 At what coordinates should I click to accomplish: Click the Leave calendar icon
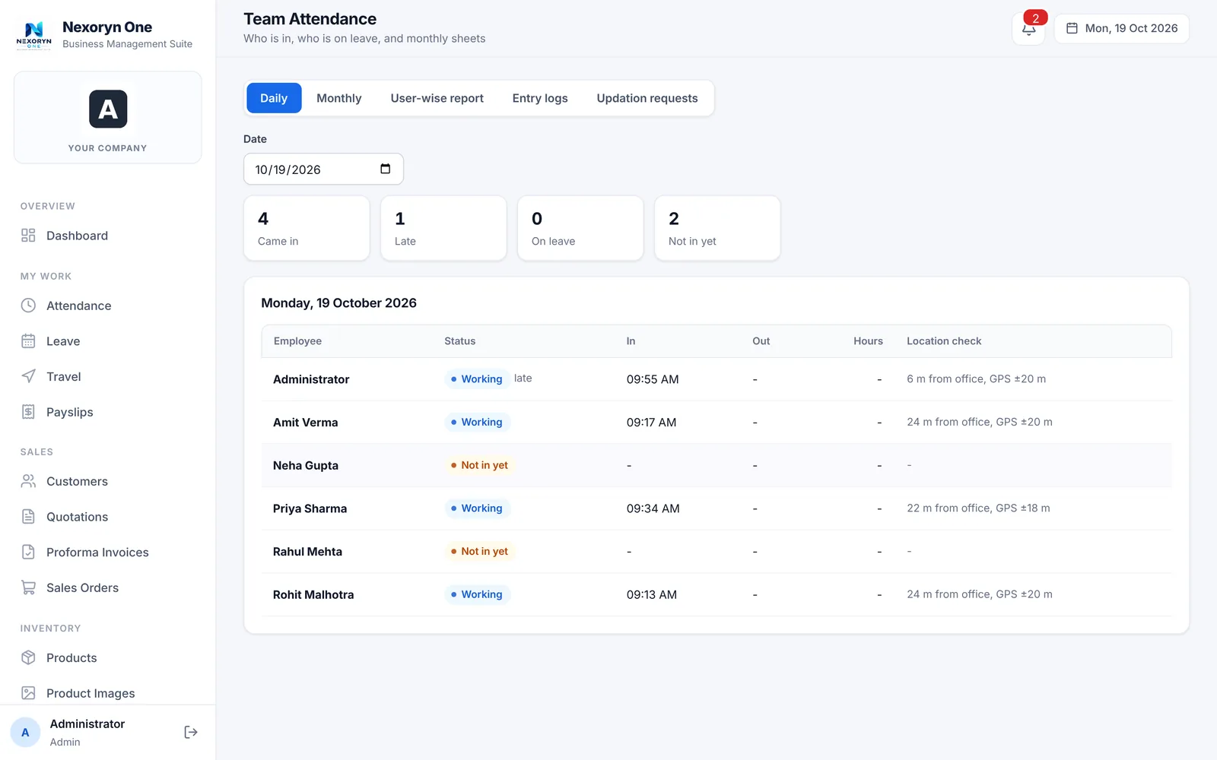tap(28, 341)
